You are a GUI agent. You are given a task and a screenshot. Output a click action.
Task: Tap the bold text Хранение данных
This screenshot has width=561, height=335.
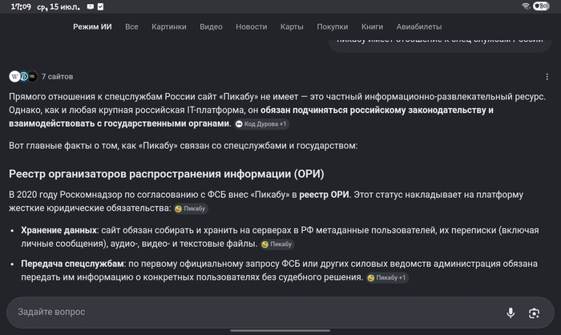tap(59, 230)
